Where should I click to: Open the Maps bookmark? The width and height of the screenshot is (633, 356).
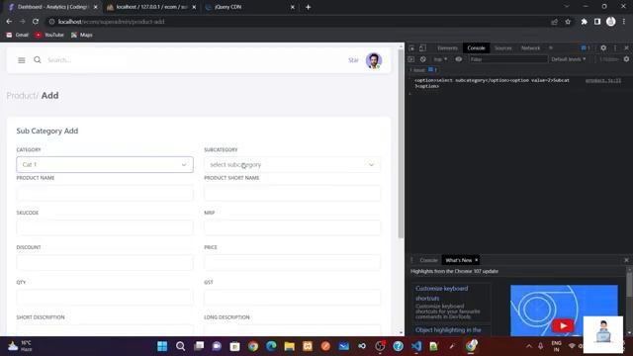[82, 36]
